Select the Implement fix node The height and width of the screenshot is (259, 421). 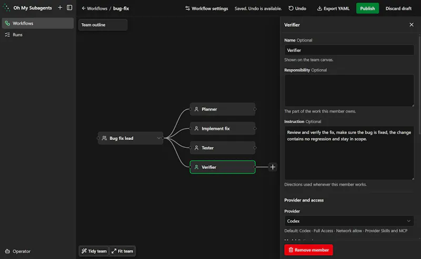coord(223,128)
